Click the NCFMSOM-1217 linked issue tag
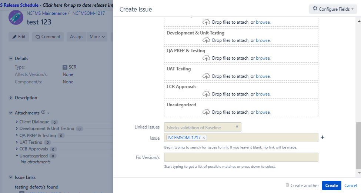The width and height of the screenshot is (361, 193). pos(184,137)
